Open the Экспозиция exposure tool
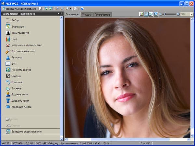The width and height of the screenshot is (195, 146). [15, 27]
